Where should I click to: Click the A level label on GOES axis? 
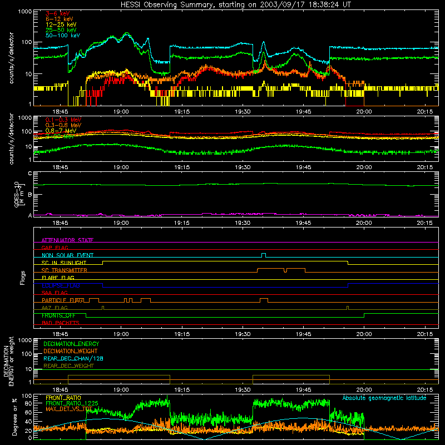point(30,215)
